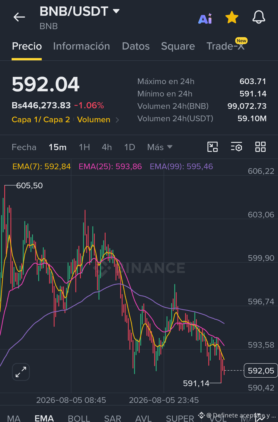Tap the 2026-08-05 23:45 time label
Viewport: 278px width, 422px height.
pyautogui.click(x=164, y=400)
